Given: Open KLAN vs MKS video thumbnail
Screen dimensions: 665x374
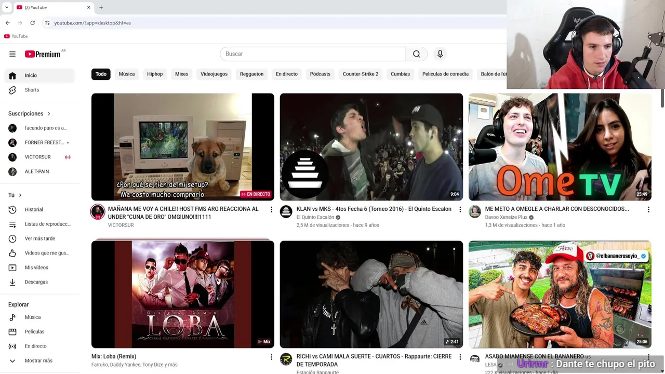Looking at the screenshot, I should point(371,147).
